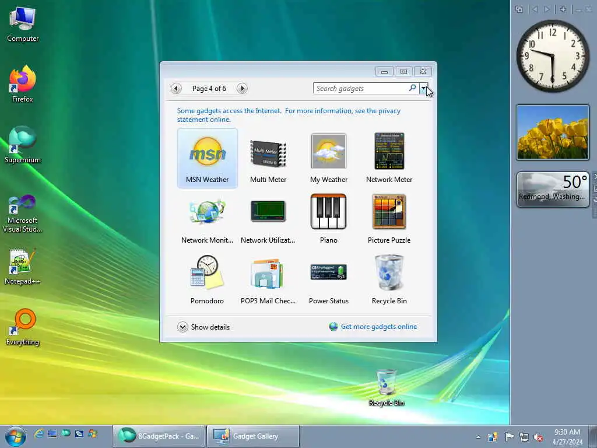Click Switch between windows quick launch icon

[79, 433]
